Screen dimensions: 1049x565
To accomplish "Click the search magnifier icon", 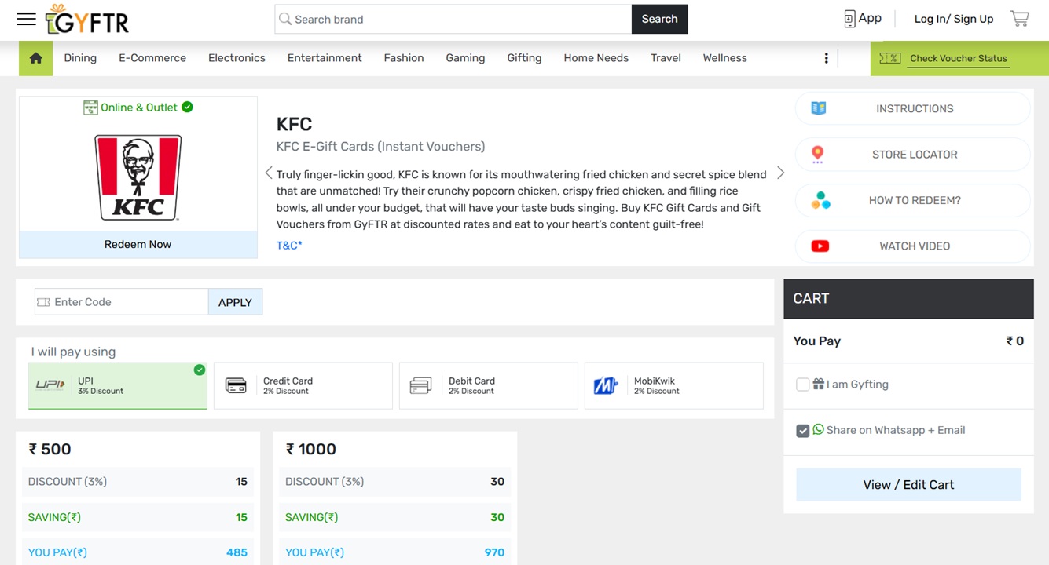I will 285,19.
